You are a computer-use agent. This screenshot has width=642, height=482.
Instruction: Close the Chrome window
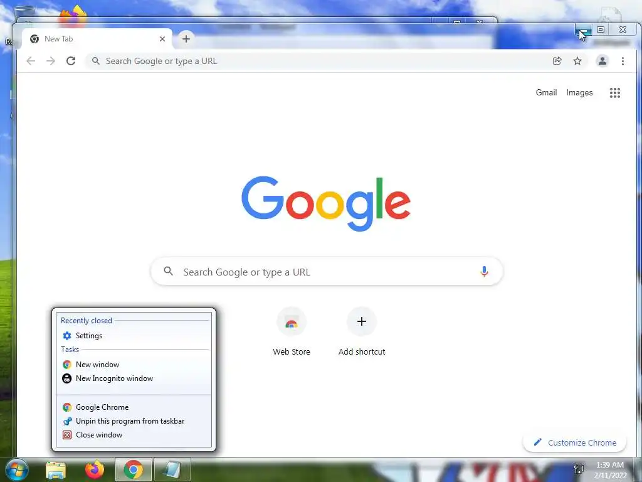(623, 29)
